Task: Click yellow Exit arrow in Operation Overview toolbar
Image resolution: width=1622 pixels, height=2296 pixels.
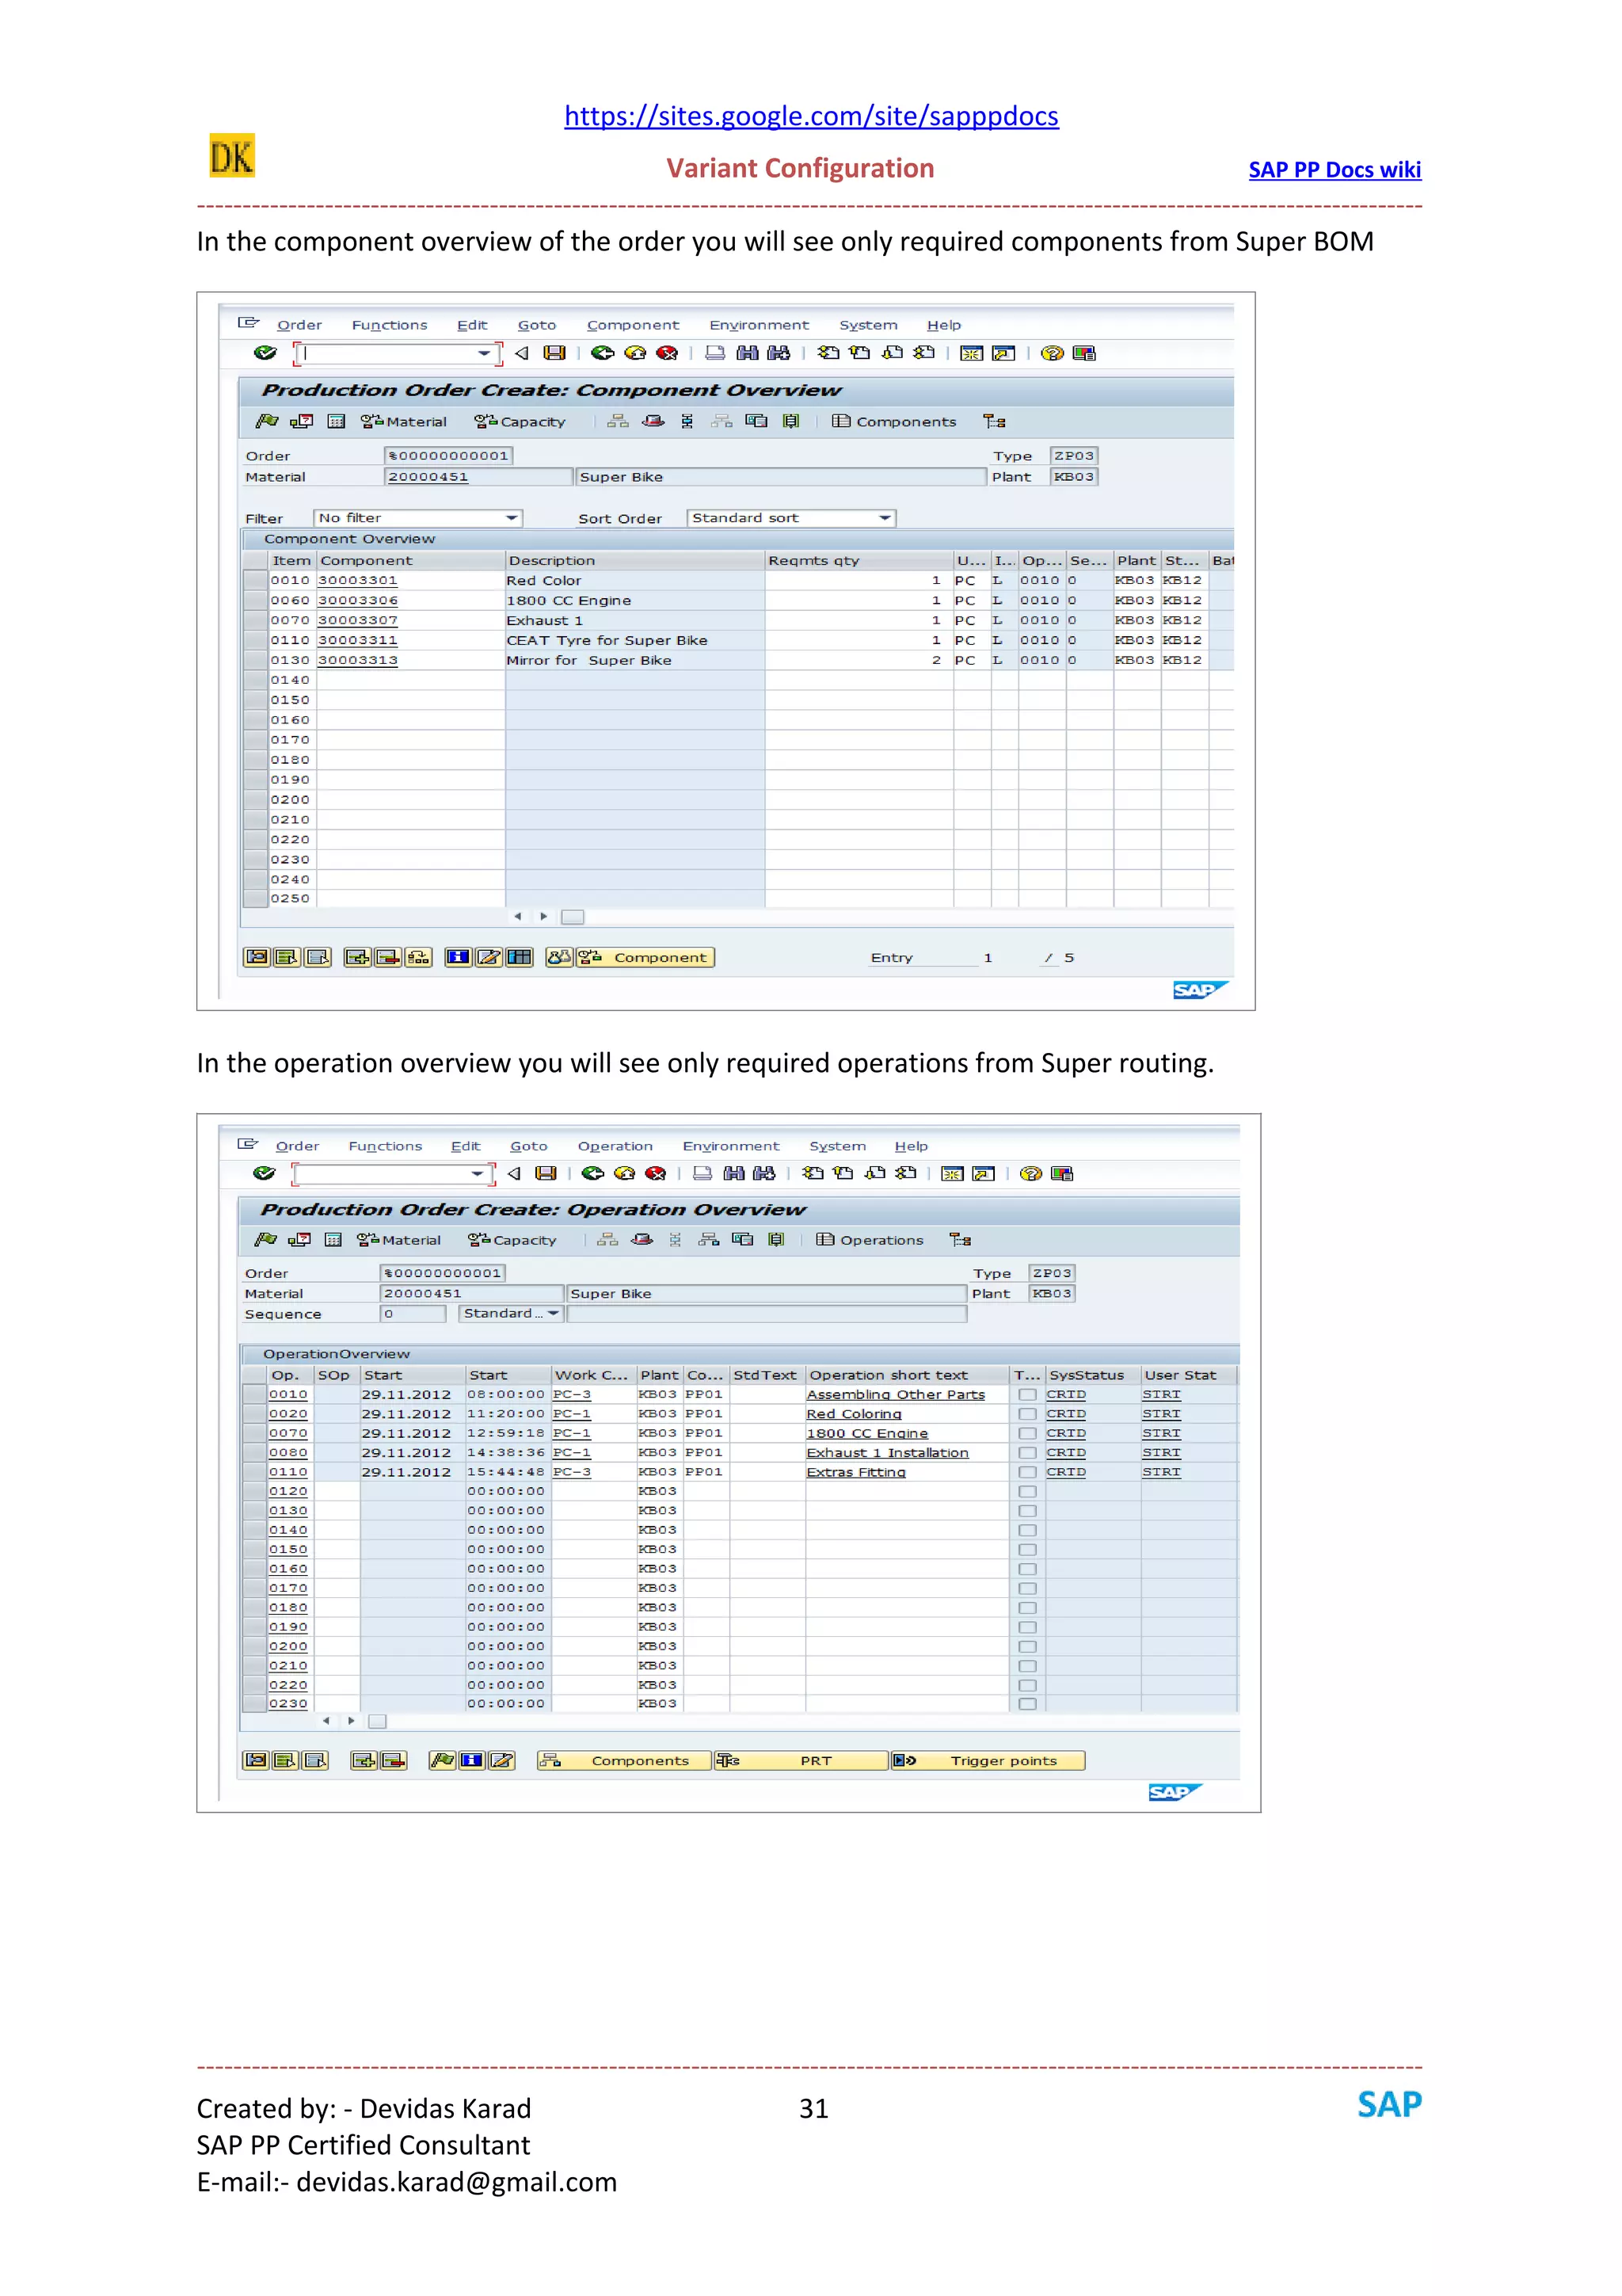Action: coord(625,1173)
